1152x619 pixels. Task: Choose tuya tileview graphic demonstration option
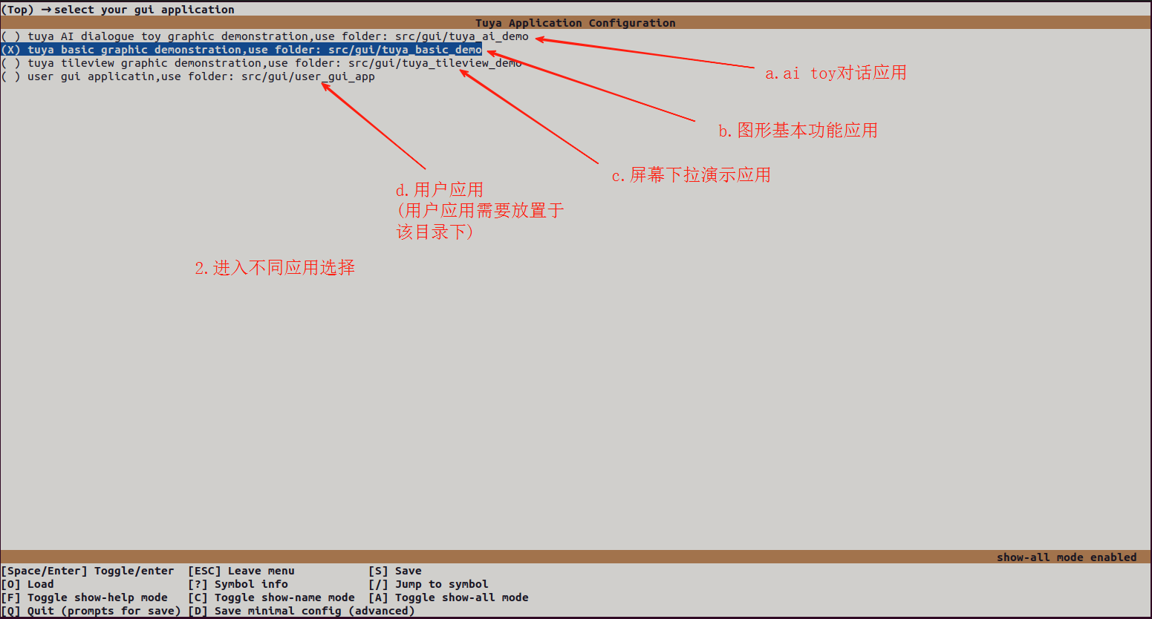(x=261, y=63)
